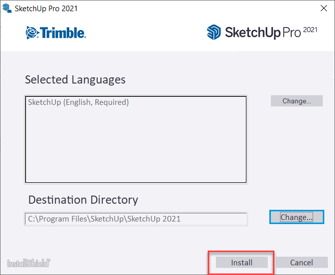Click the empty title bar area
This screenshot has width=335, height=275.
click(x=193, y=9)
